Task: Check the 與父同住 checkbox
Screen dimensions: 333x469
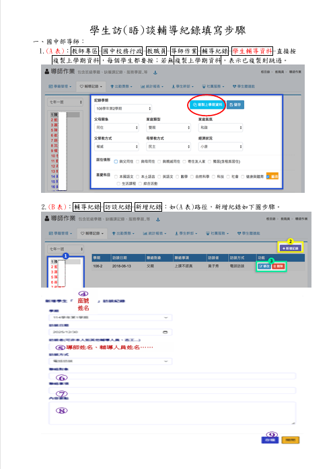Action: 116,161
